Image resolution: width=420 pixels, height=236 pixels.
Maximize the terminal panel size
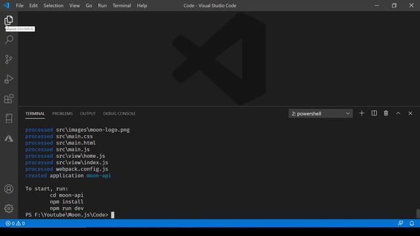[x=398, y=113]
